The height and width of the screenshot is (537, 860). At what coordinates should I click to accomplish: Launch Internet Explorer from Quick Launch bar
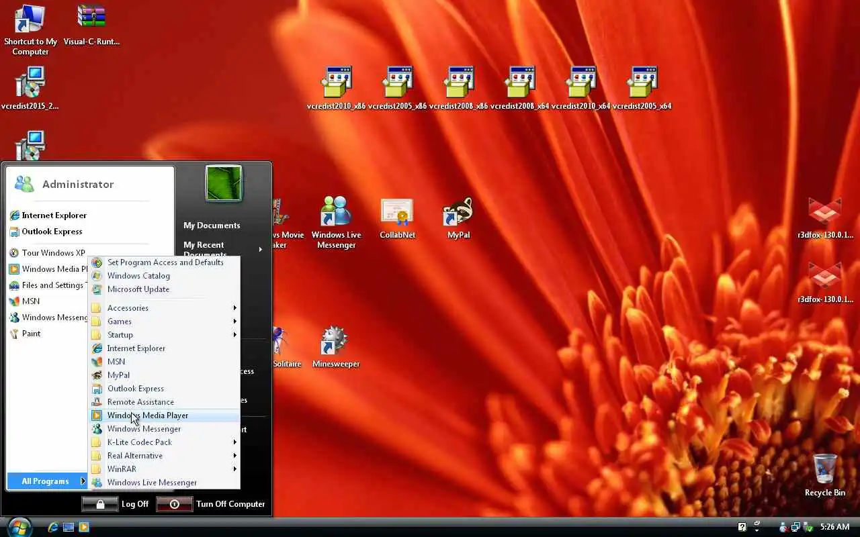point(53,527)
